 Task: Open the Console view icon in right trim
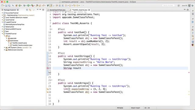pos(193,42)
